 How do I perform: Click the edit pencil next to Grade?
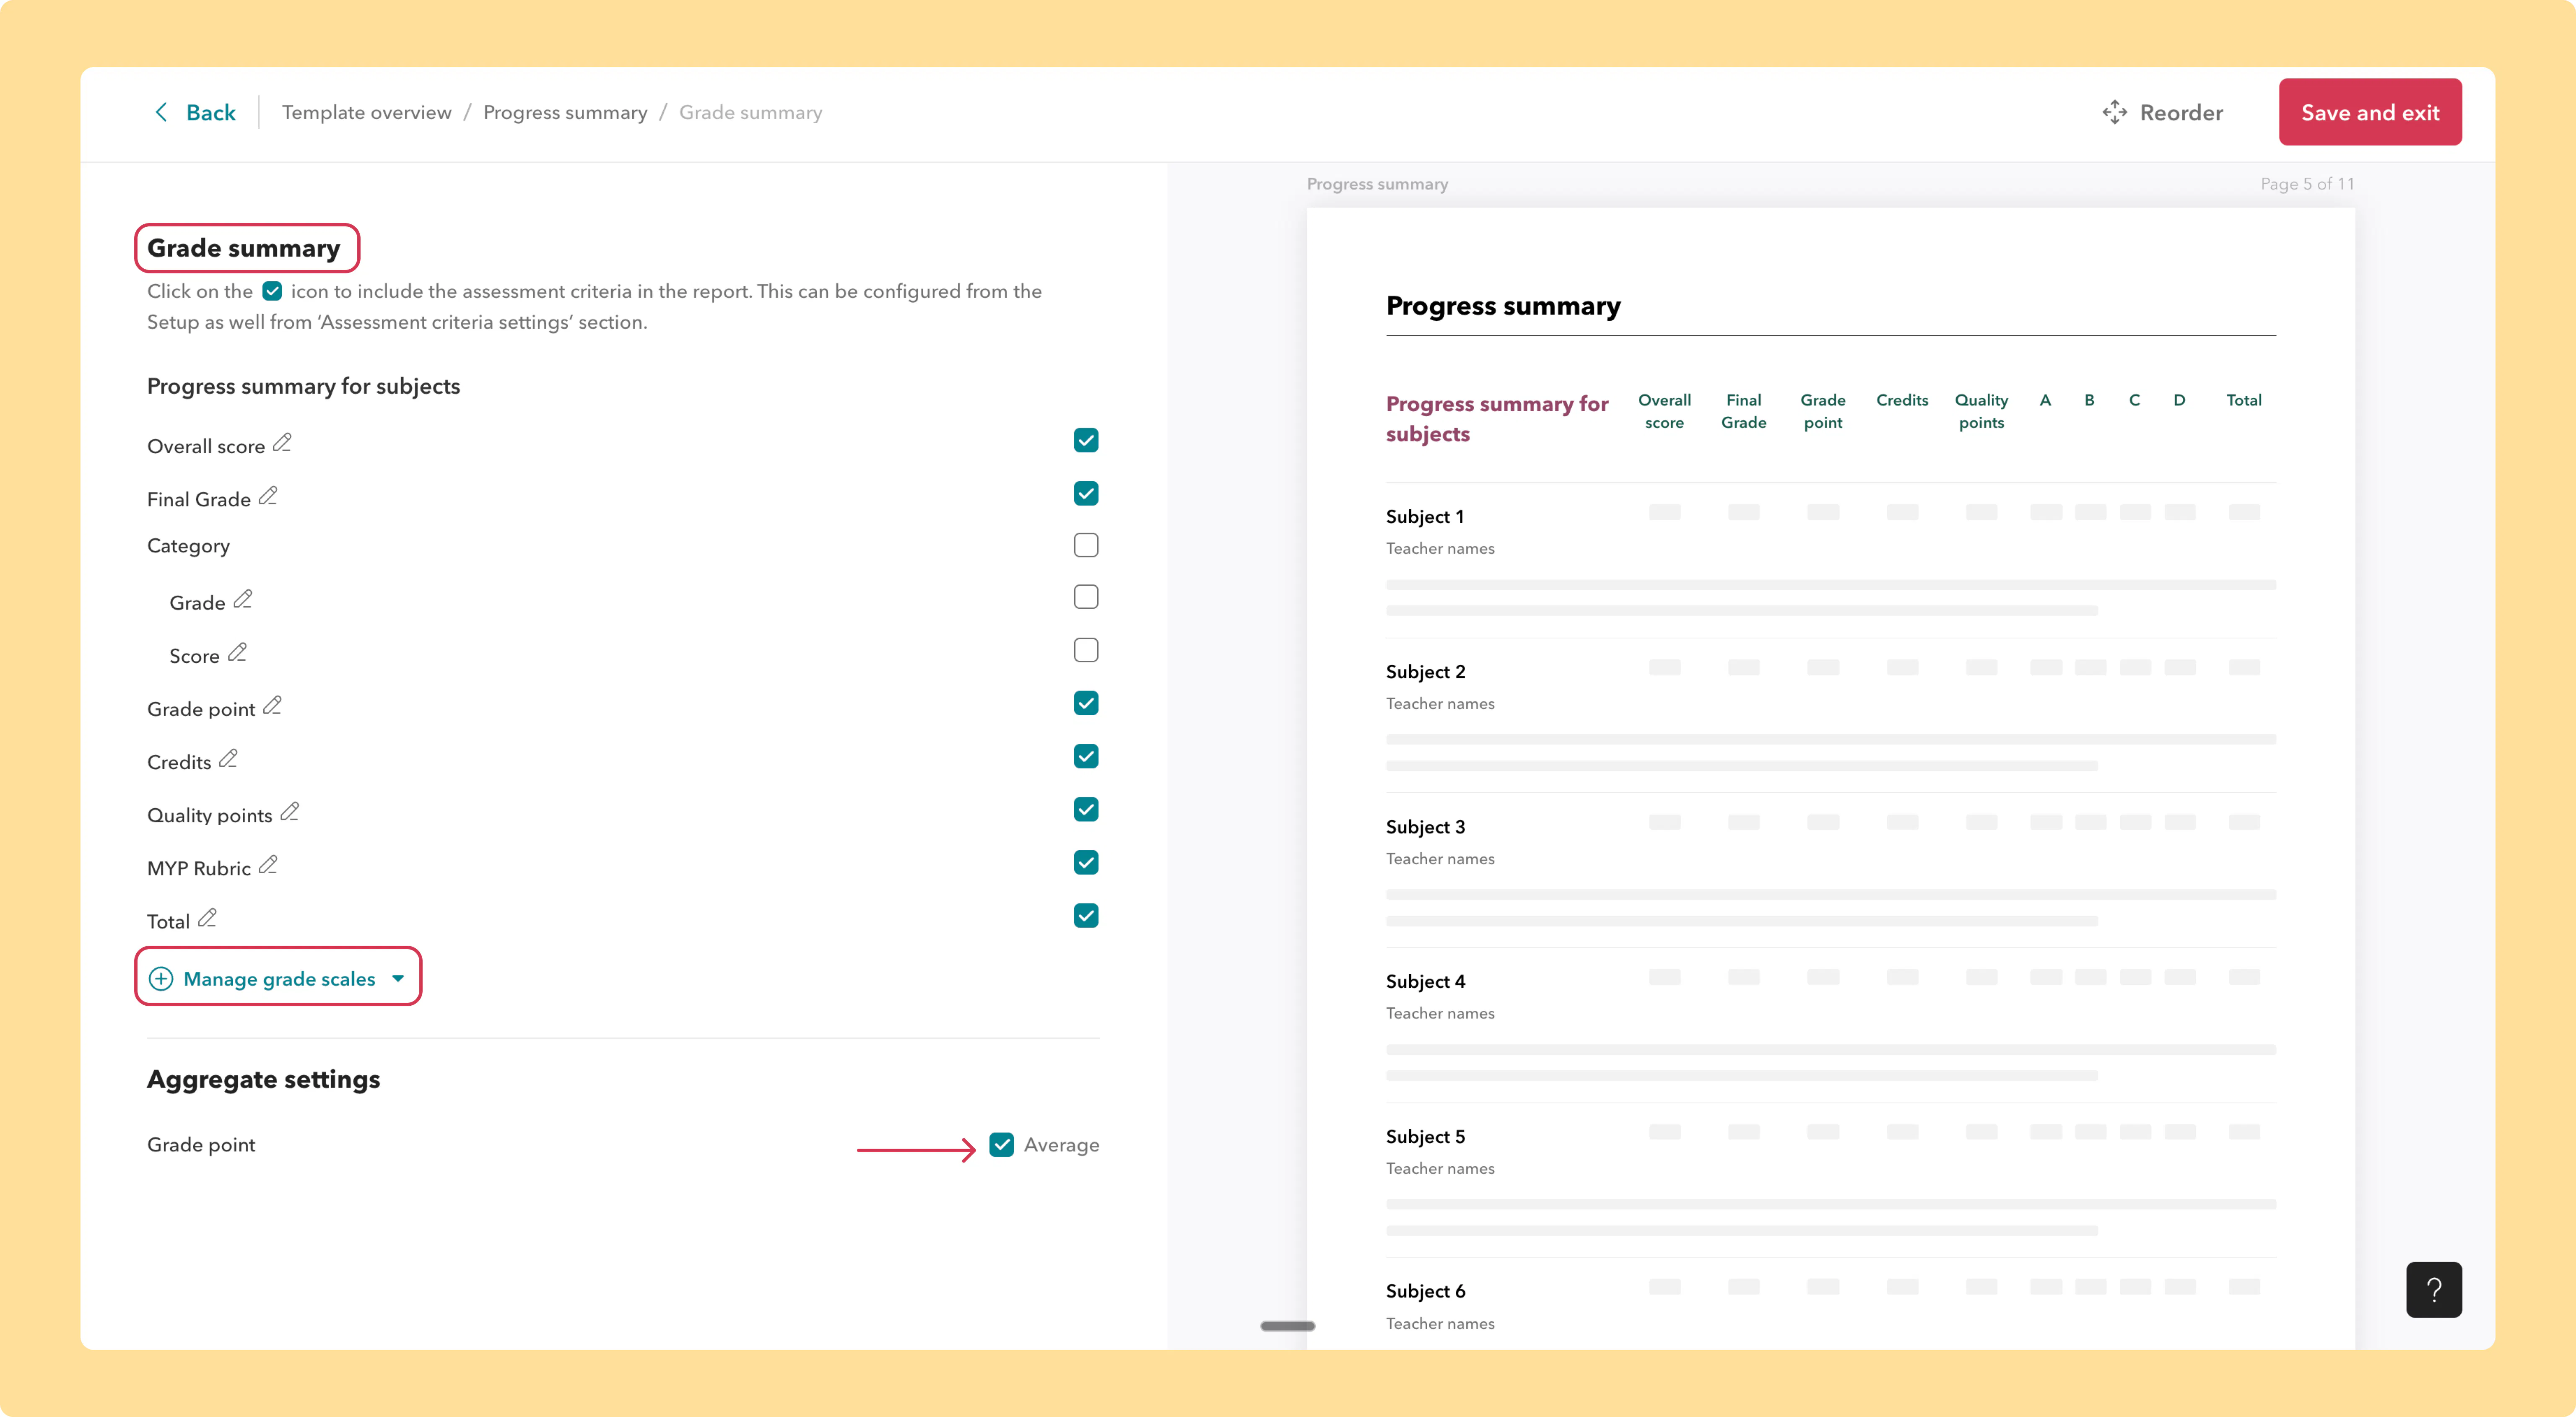point(243,600)
